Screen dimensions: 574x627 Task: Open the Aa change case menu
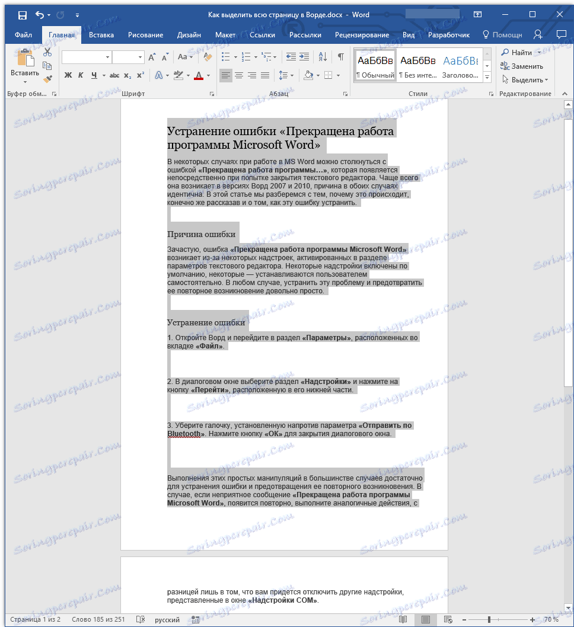(x=185, y=57)
